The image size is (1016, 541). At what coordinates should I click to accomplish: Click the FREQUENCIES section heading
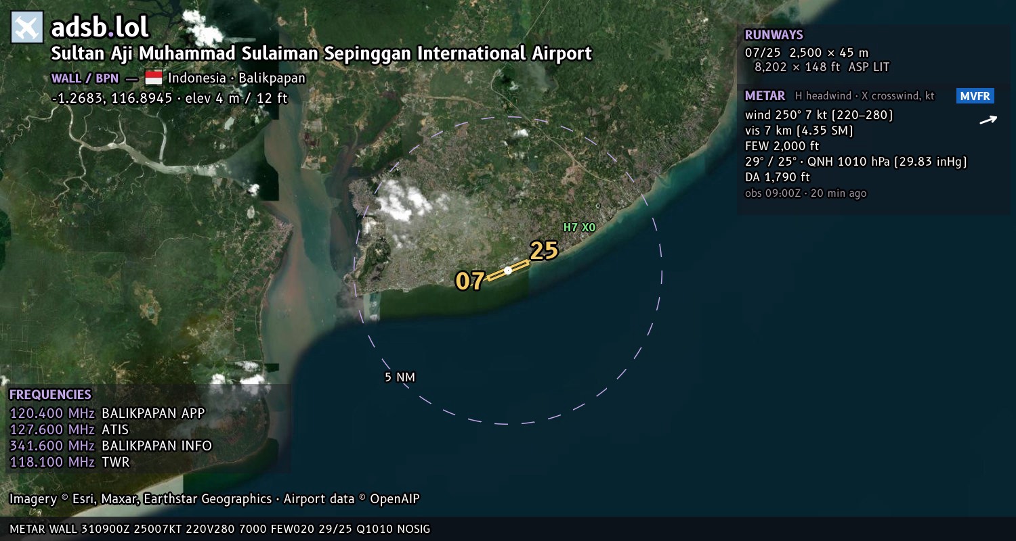click(50, 395)
